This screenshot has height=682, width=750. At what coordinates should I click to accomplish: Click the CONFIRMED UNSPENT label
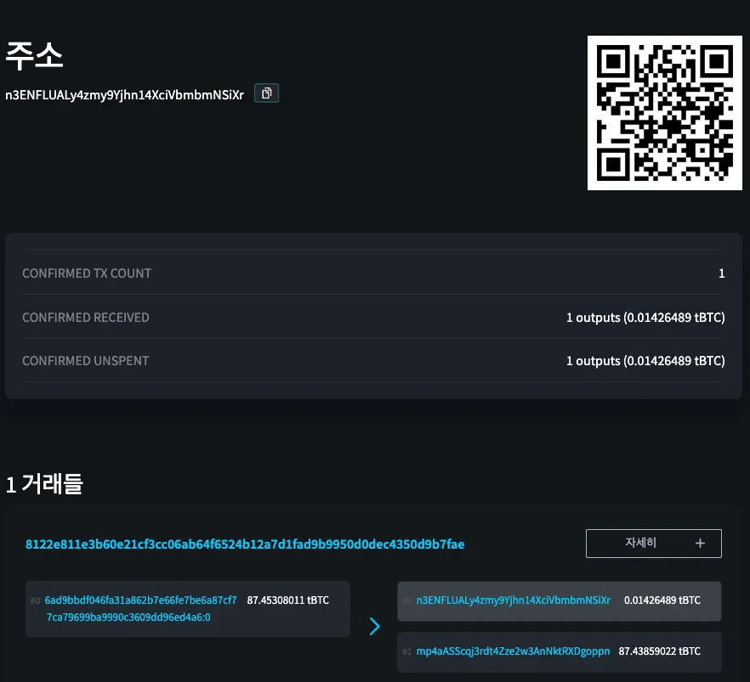tap(86, 361)
